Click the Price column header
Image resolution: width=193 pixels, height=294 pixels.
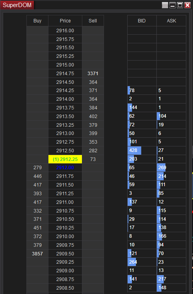click(x=65, y=20)
